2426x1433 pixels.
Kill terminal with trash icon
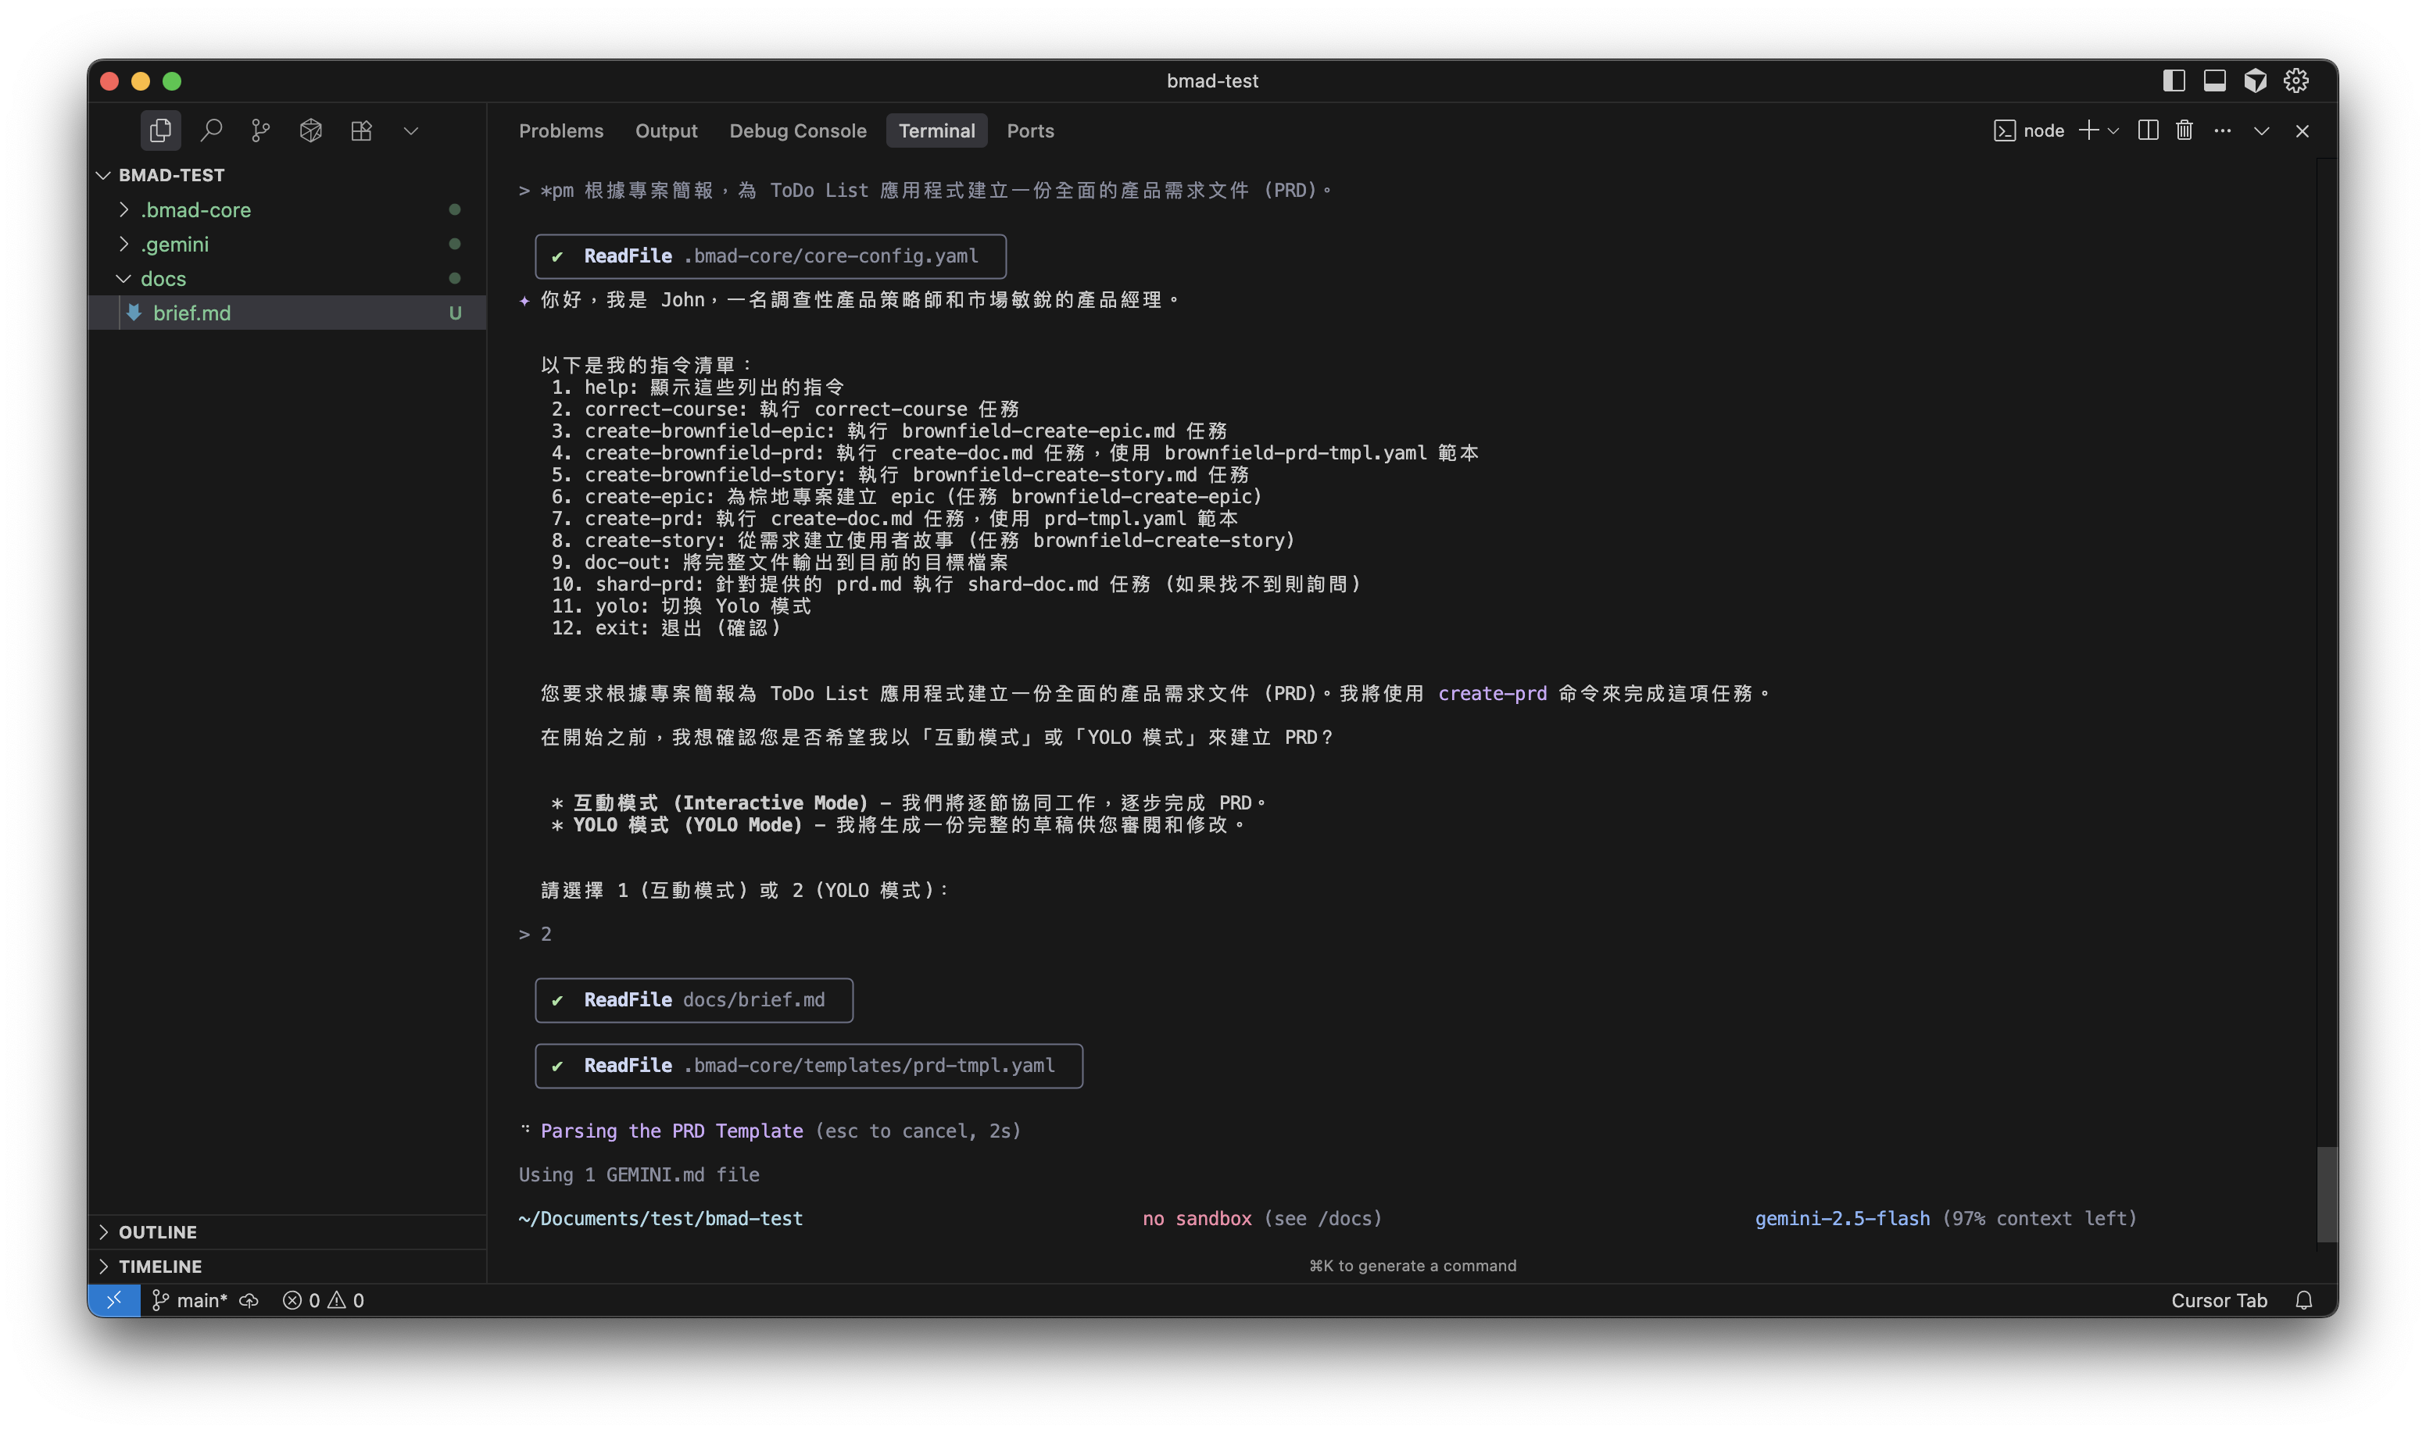tap(2184, 130)
